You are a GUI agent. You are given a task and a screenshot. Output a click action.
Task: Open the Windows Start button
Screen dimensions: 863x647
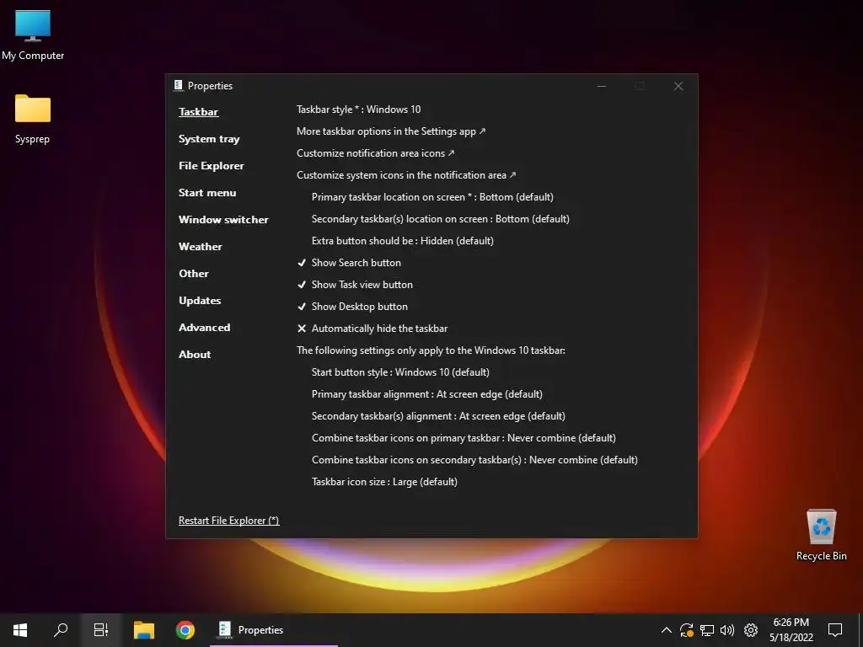click(x=20, y=630)
